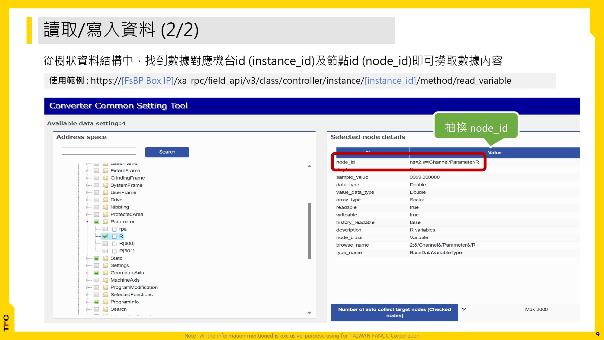Check the Drive checkbox
The width and height of the screenshot is (604, 340).
(96, 199)
